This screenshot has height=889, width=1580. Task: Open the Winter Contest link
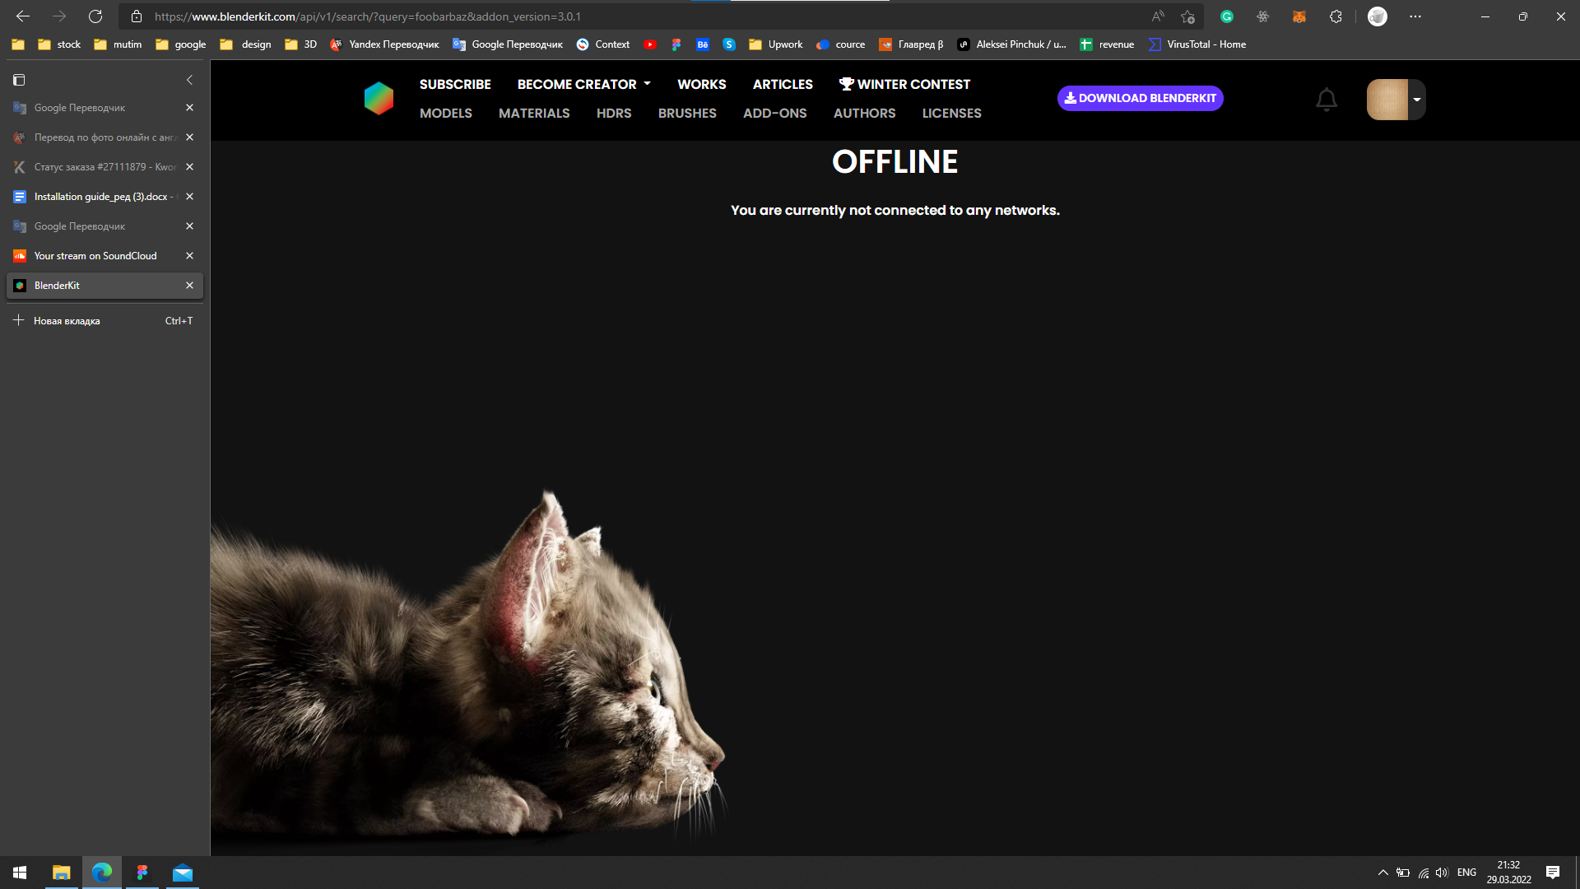point(904,84)
